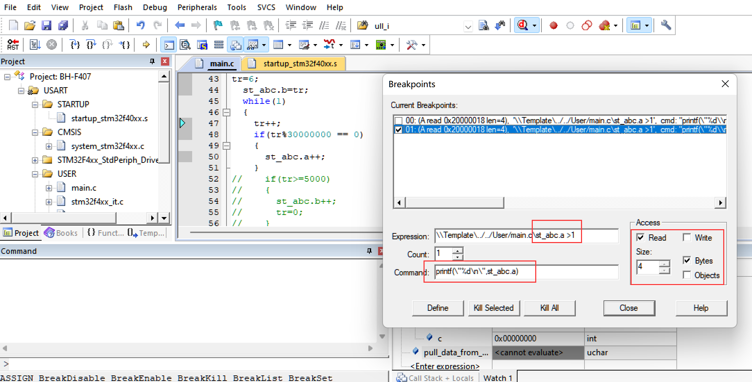Switch to startup_stm32f40xx.s editor tab
The height and width of the screenshot is (382, 752).
[x=299, y=64]
